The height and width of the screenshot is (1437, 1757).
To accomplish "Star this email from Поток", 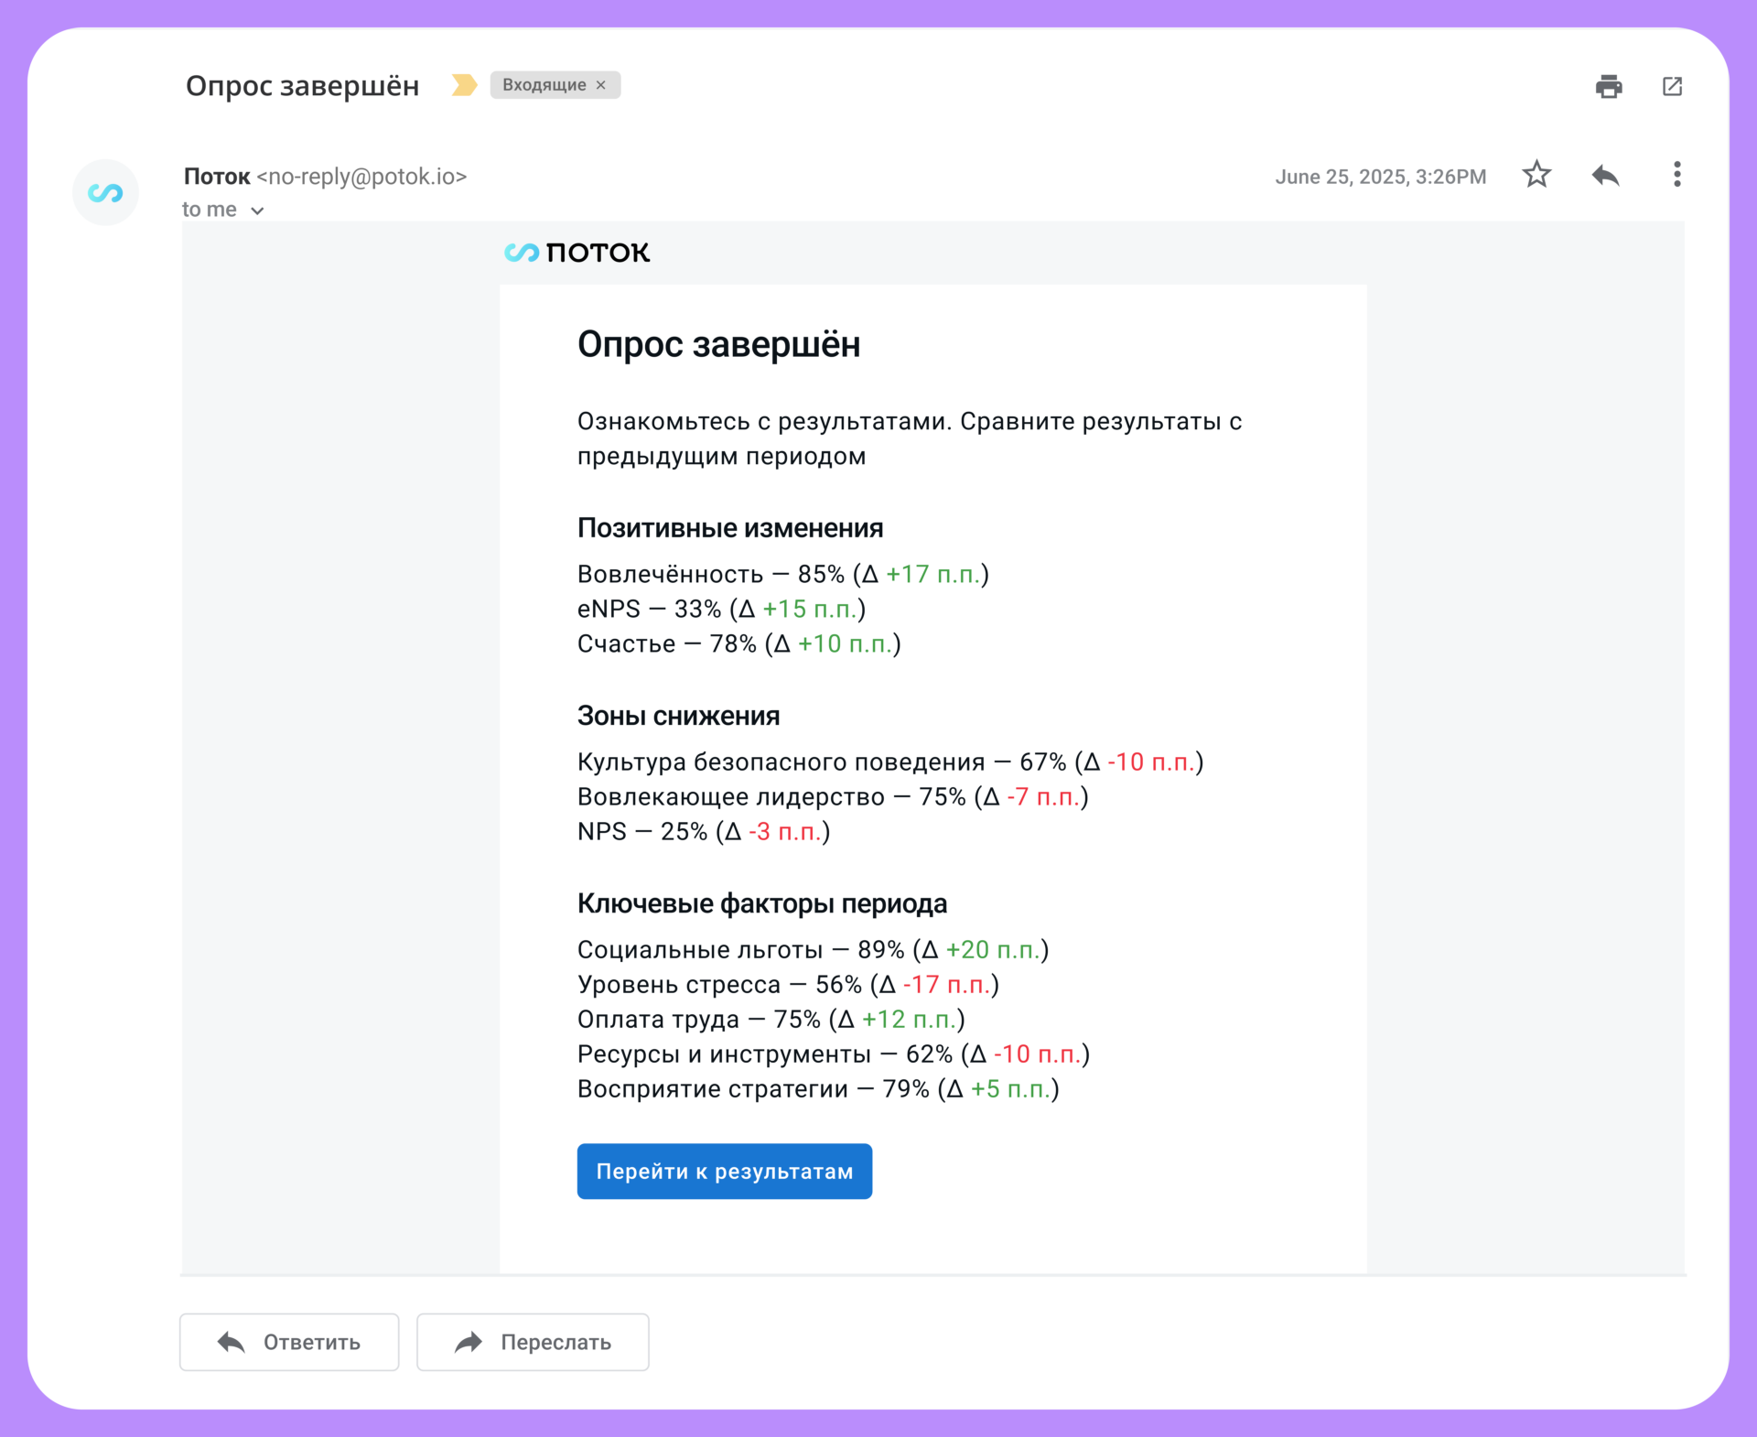I will pyautogui.click(x=1536, y=175).
